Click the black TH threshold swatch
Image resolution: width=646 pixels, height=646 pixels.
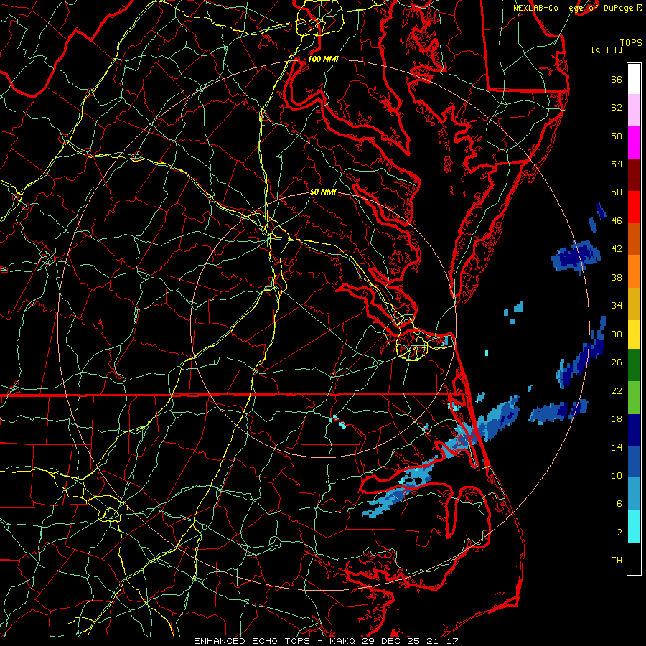click(634, 558)
